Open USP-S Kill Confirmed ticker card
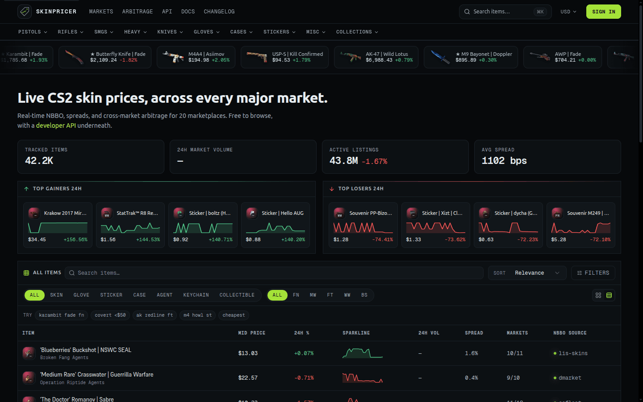This screenshot has width=643, height=402. (x=284, y=57)
